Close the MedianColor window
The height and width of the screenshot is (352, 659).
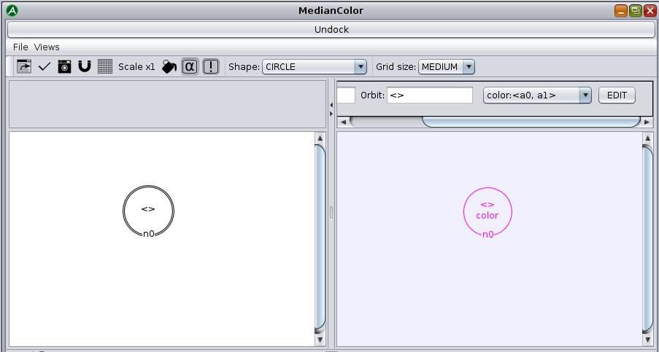coord(650,10)
